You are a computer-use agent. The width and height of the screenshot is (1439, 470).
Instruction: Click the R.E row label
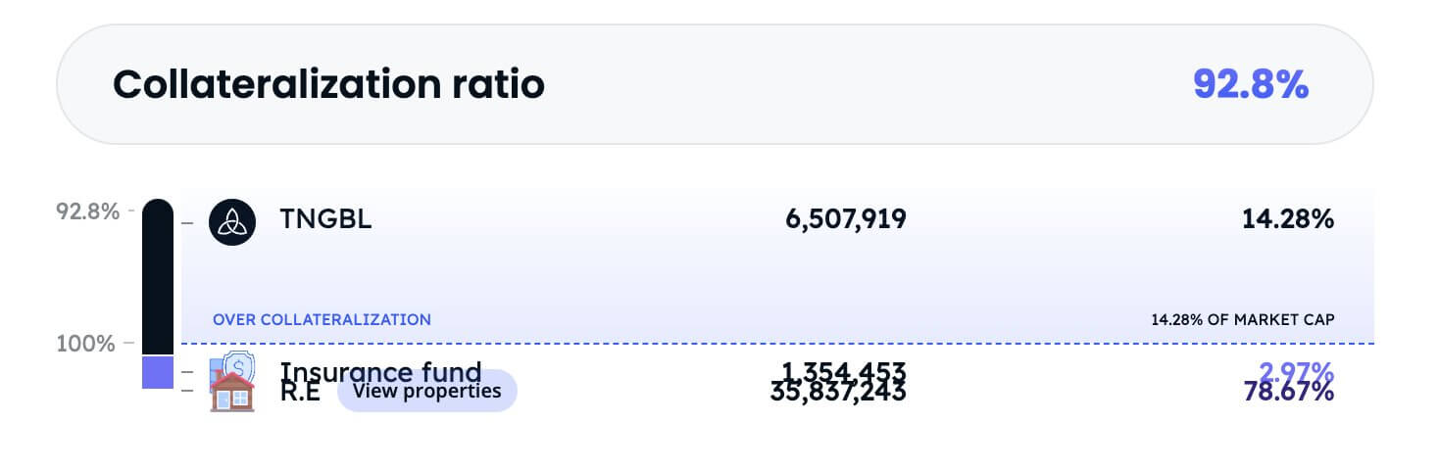(x=300, y=394)
